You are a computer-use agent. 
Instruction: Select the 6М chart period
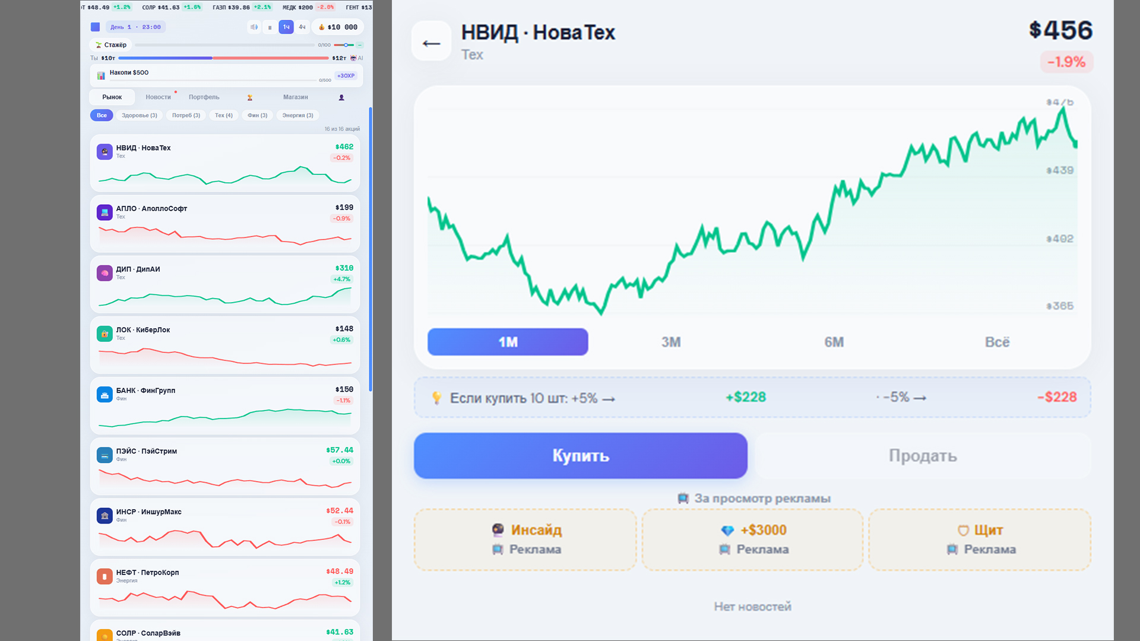(x=834, y=342)
